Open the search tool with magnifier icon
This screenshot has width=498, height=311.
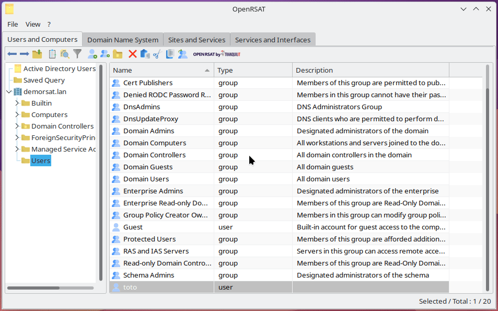pyautogui.click(x=65, y=53)
